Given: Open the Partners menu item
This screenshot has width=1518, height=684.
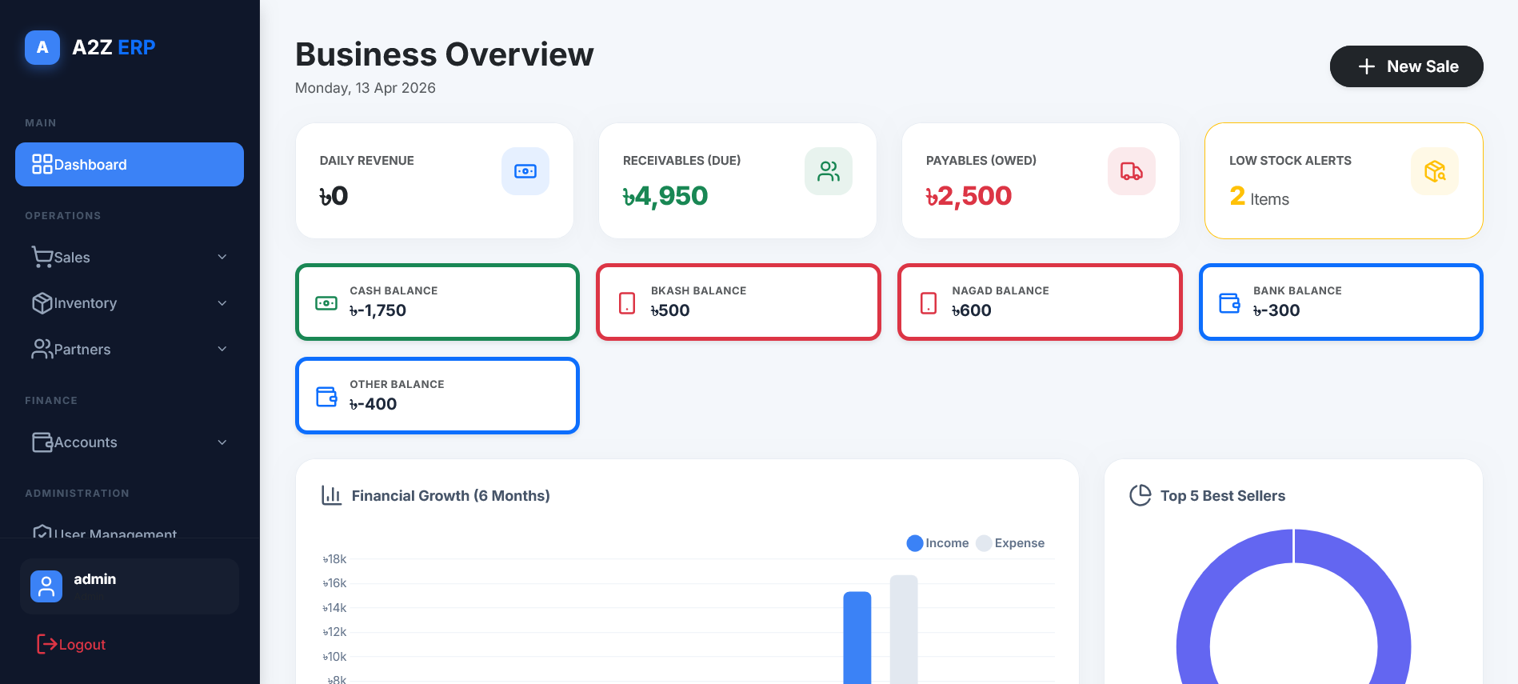Looking at the screenshot, I should [130, 350].
